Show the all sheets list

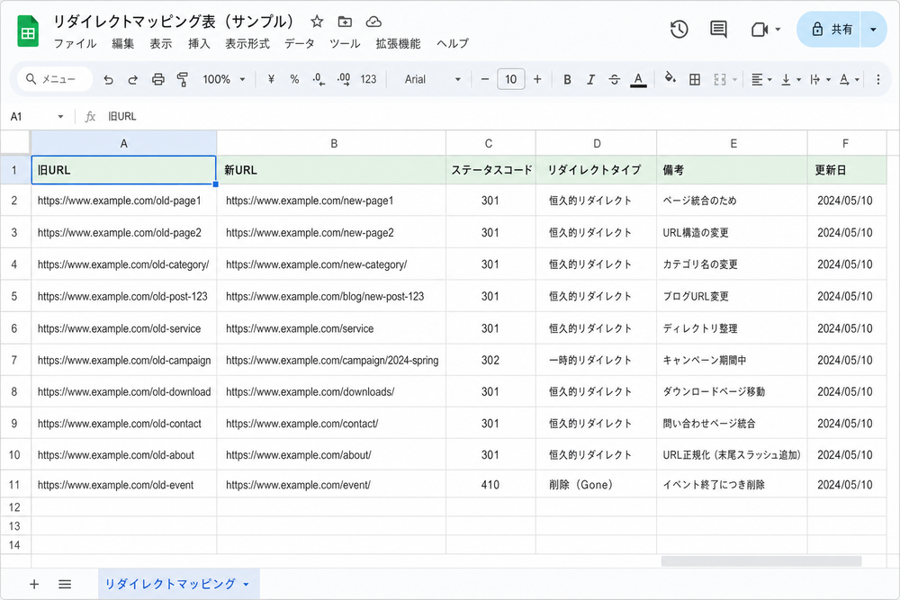(x=65, y=584)
